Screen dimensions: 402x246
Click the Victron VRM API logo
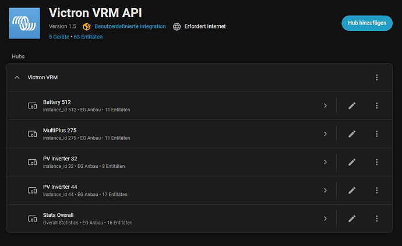coord(25,23)
